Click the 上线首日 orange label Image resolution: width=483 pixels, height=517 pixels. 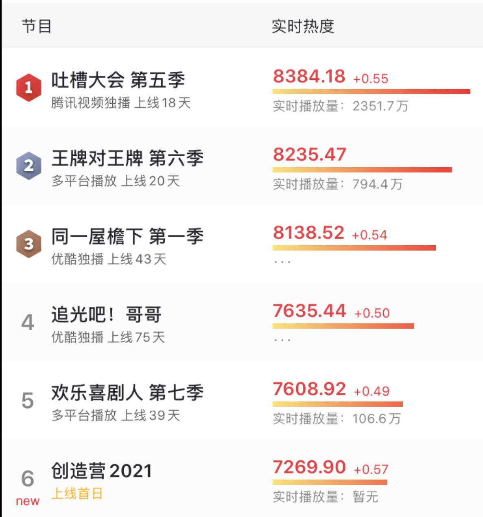[77, 494]
